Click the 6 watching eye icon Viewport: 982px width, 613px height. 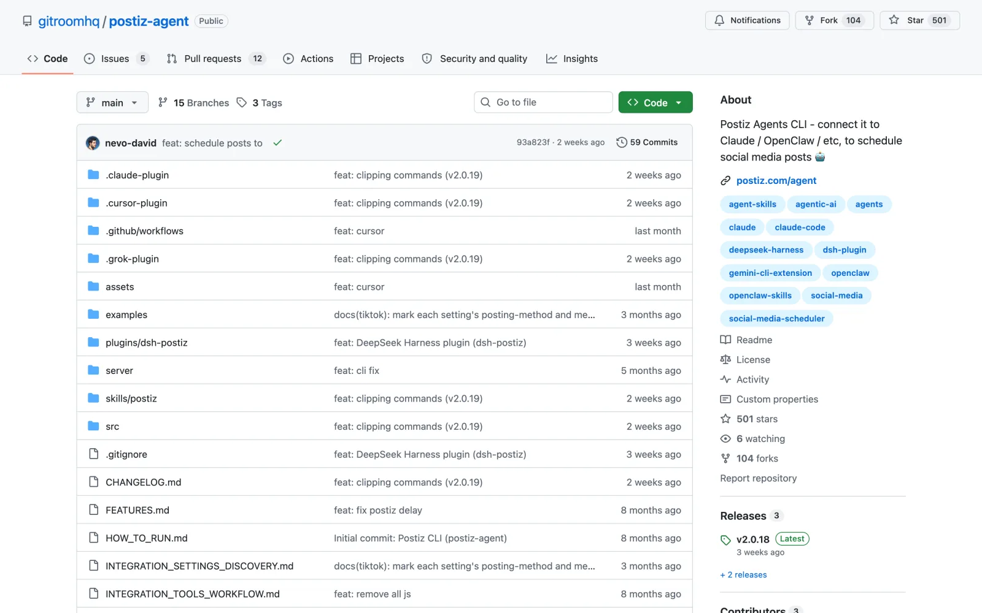tap(725, 439)
